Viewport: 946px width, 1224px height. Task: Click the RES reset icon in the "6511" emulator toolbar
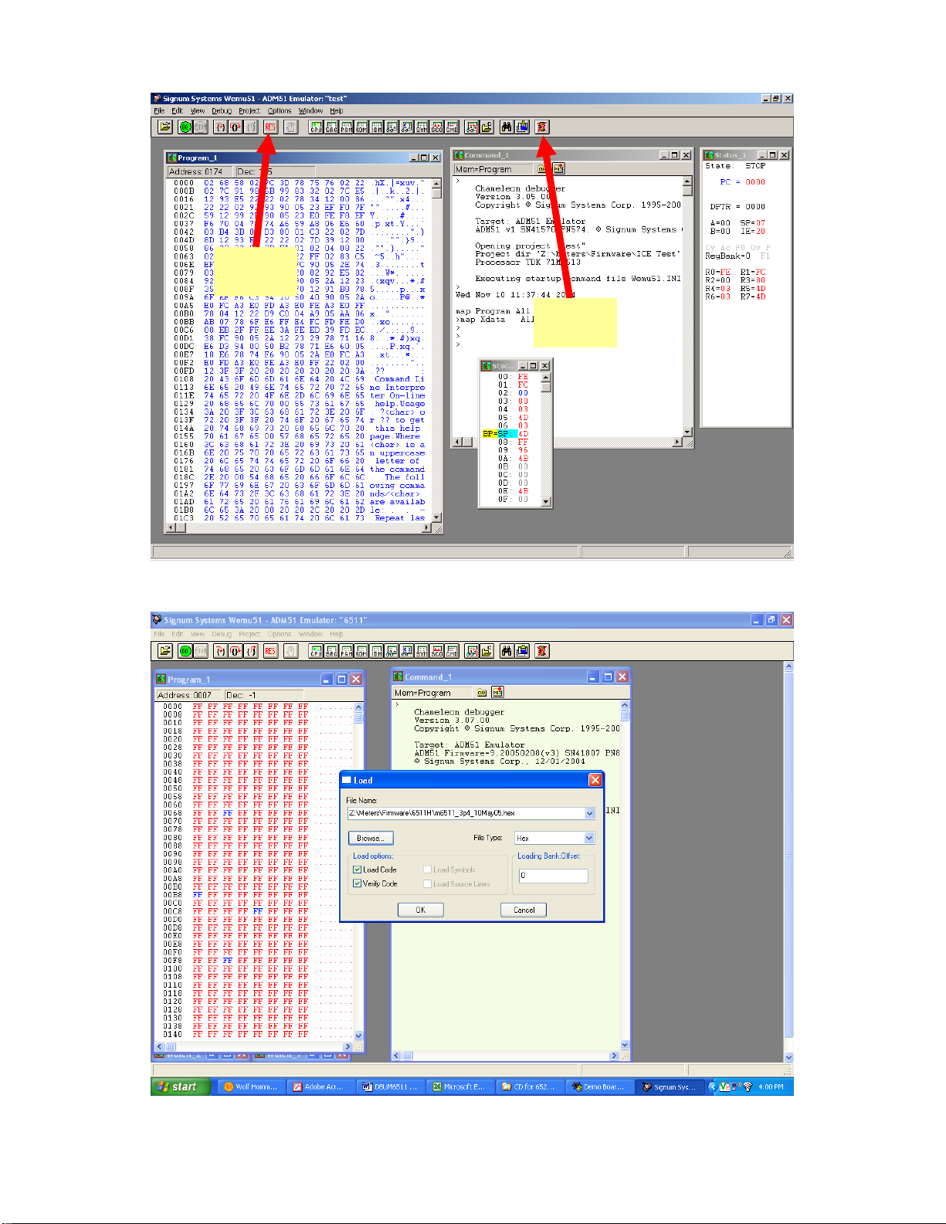(x=270, y=651)
